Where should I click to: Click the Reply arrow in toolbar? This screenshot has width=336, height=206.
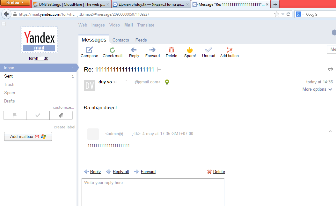pos(134,50)
